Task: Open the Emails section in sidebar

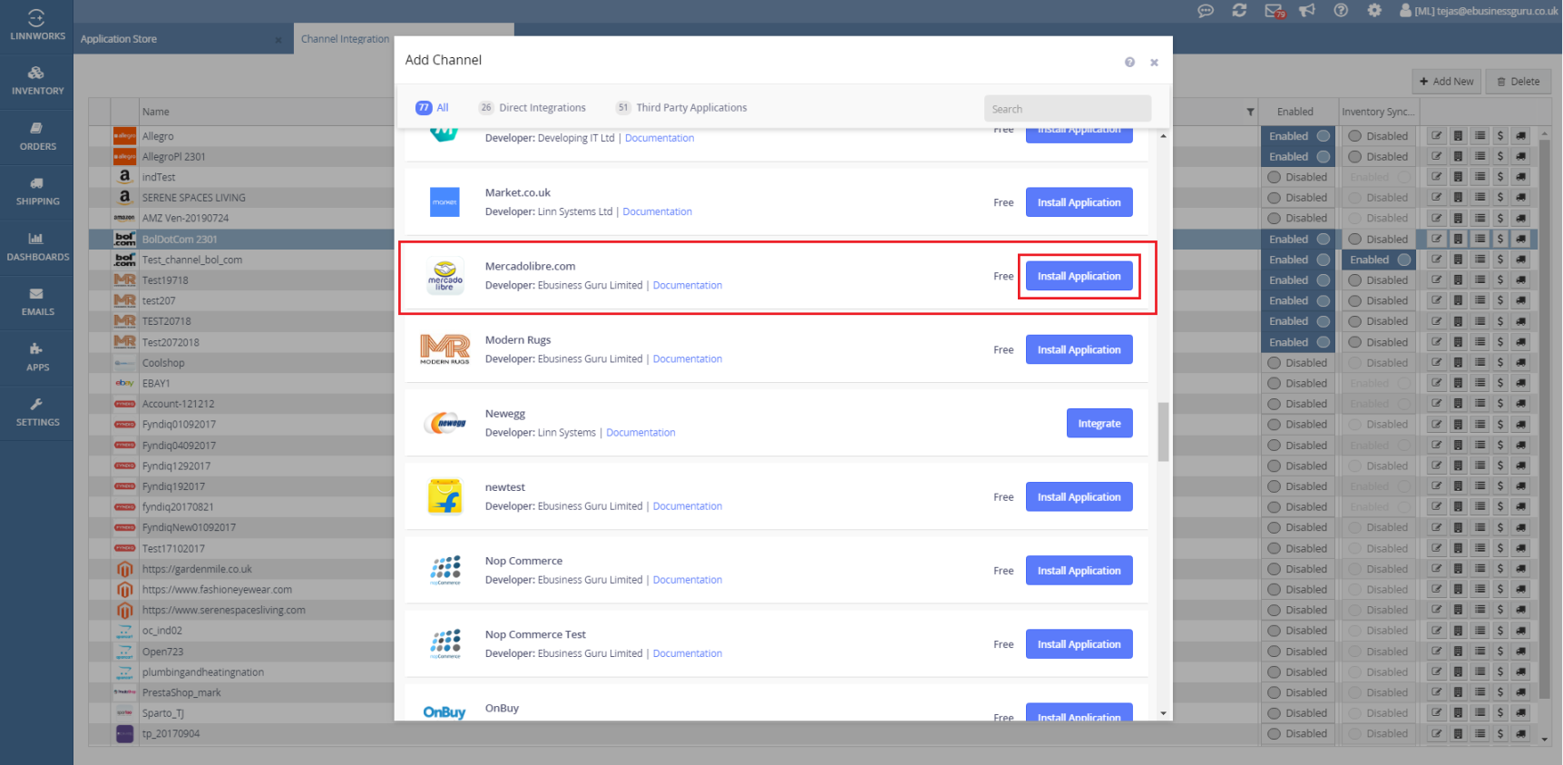Action: 37,302
